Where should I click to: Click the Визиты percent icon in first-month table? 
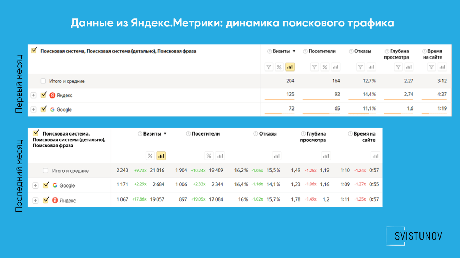click(279, 67)
